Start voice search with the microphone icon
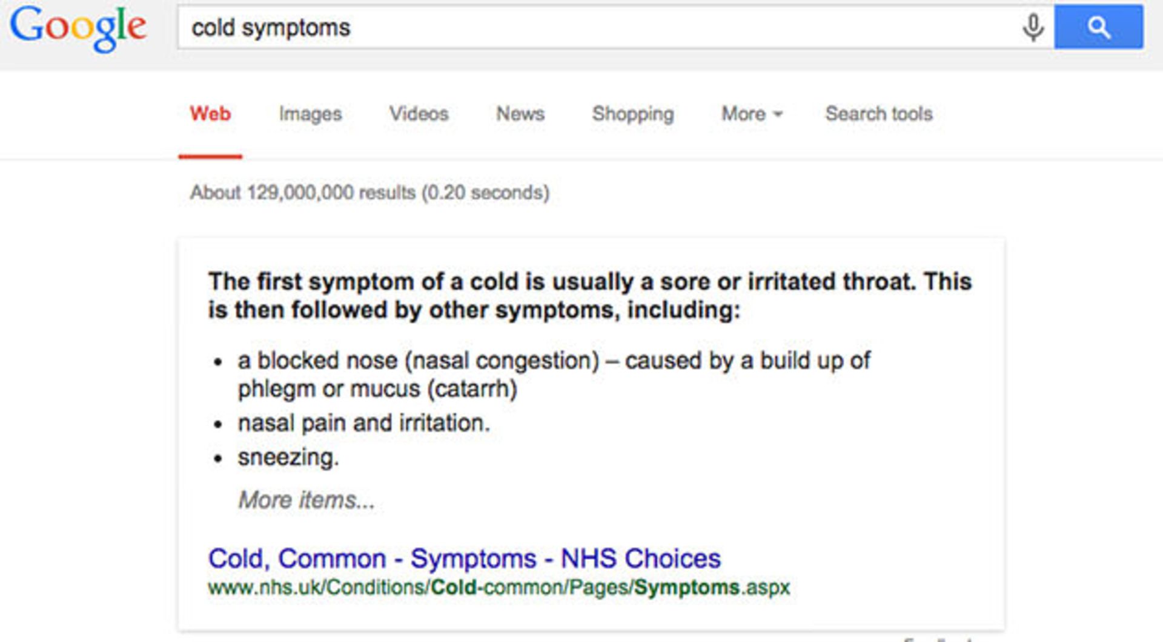The height and width of the screenshot is (642, 1163). [1033, 28]
